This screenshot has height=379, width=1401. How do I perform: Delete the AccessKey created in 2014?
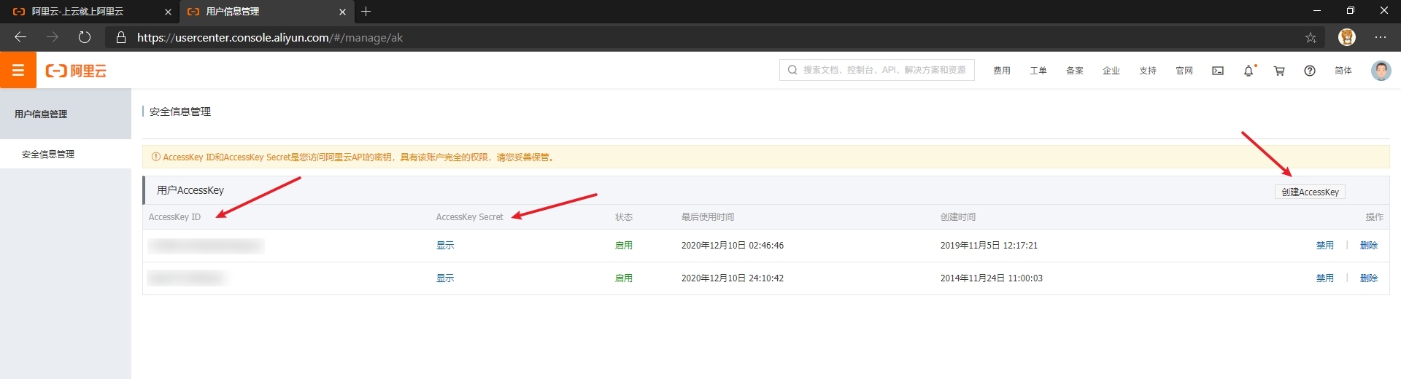pyautogui.click(x=1369, y=278)
